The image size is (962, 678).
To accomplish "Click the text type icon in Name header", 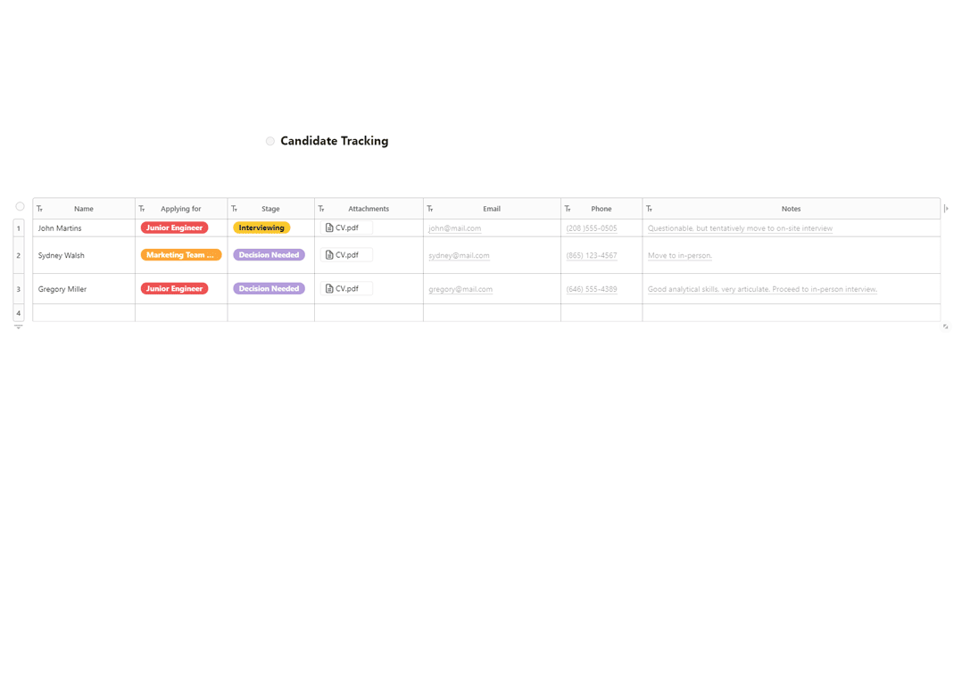I will coord(40,209).
